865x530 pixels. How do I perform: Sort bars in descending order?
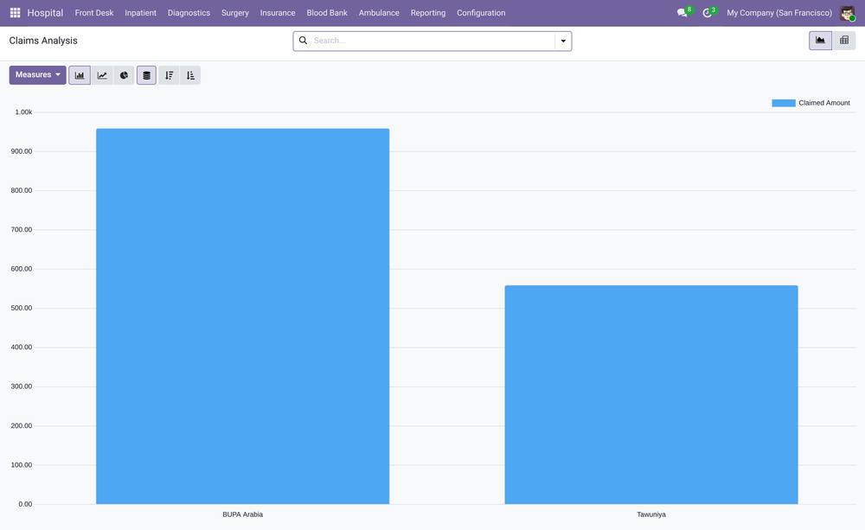(x=169, y=75)
